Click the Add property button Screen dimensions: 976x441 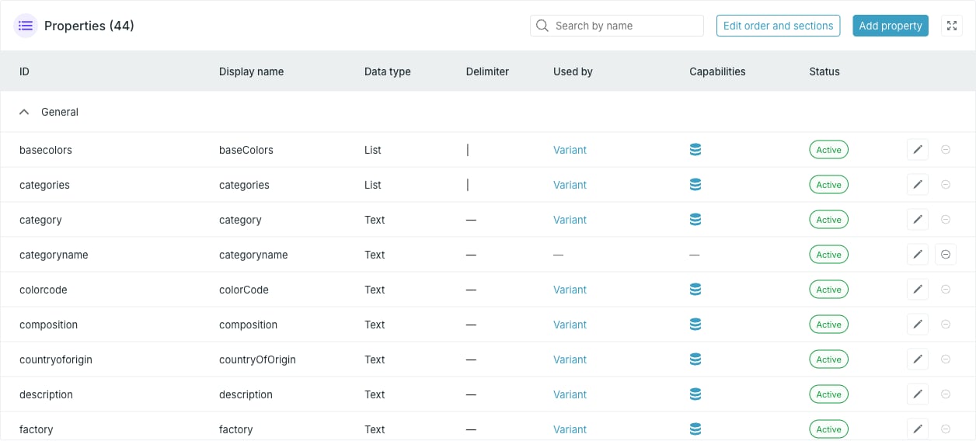point(891,26)
